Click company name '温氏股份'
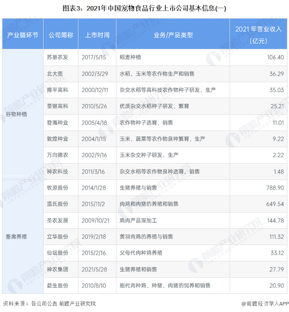The width and height of the screenshot is (289, 312). (x=57, y=204)
